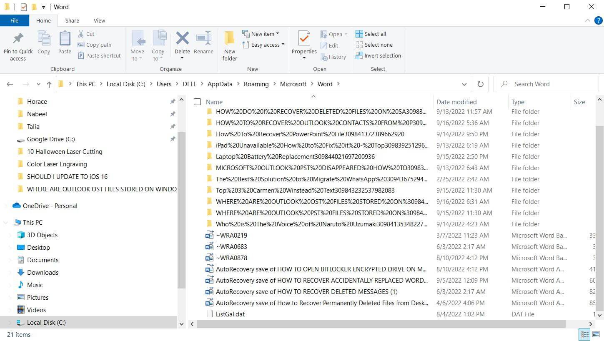Expand OneDrive - Personal tree node

tap(6, 206)
